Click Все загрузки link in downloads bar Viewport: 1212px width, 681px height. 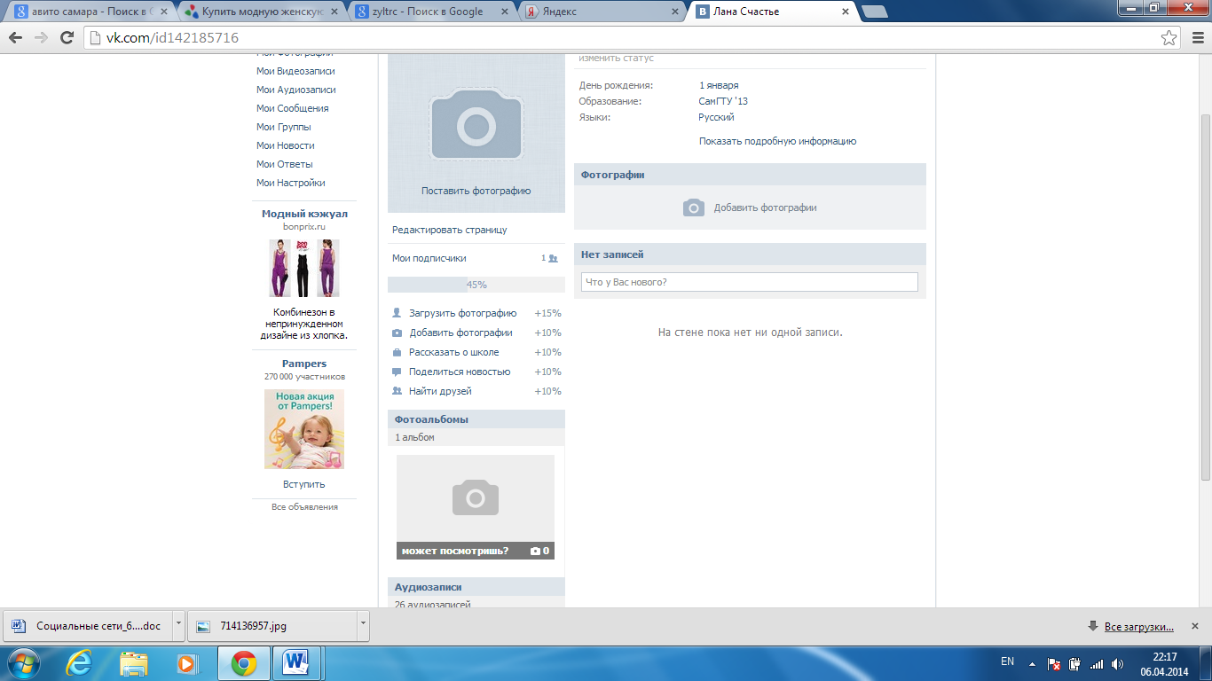pos(1139,627)
